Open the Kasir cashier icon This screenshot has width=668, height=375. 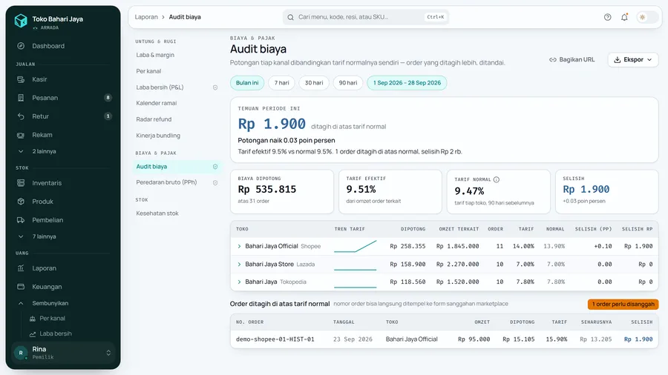21,79
